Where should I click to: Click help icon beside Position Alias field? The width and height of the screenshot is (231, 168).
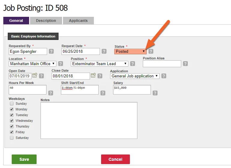[x=185, y=64]
